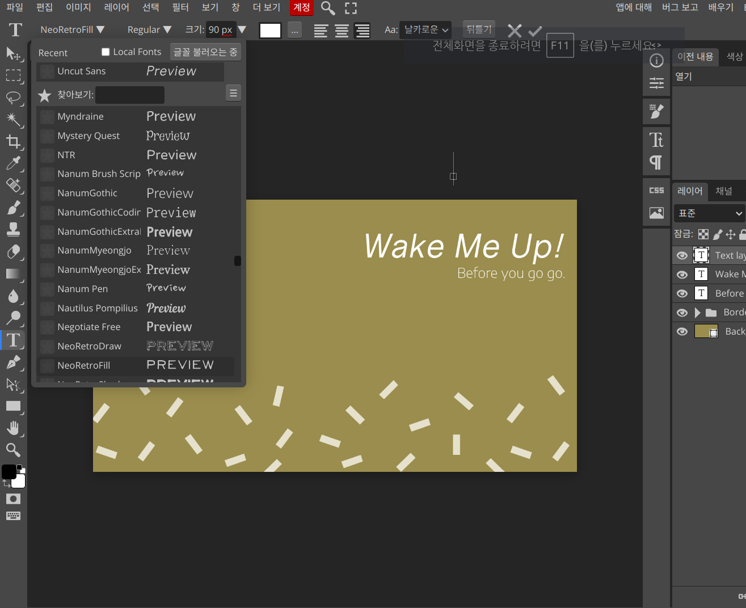Confirm text editing with checkmark

click(535, 31)
